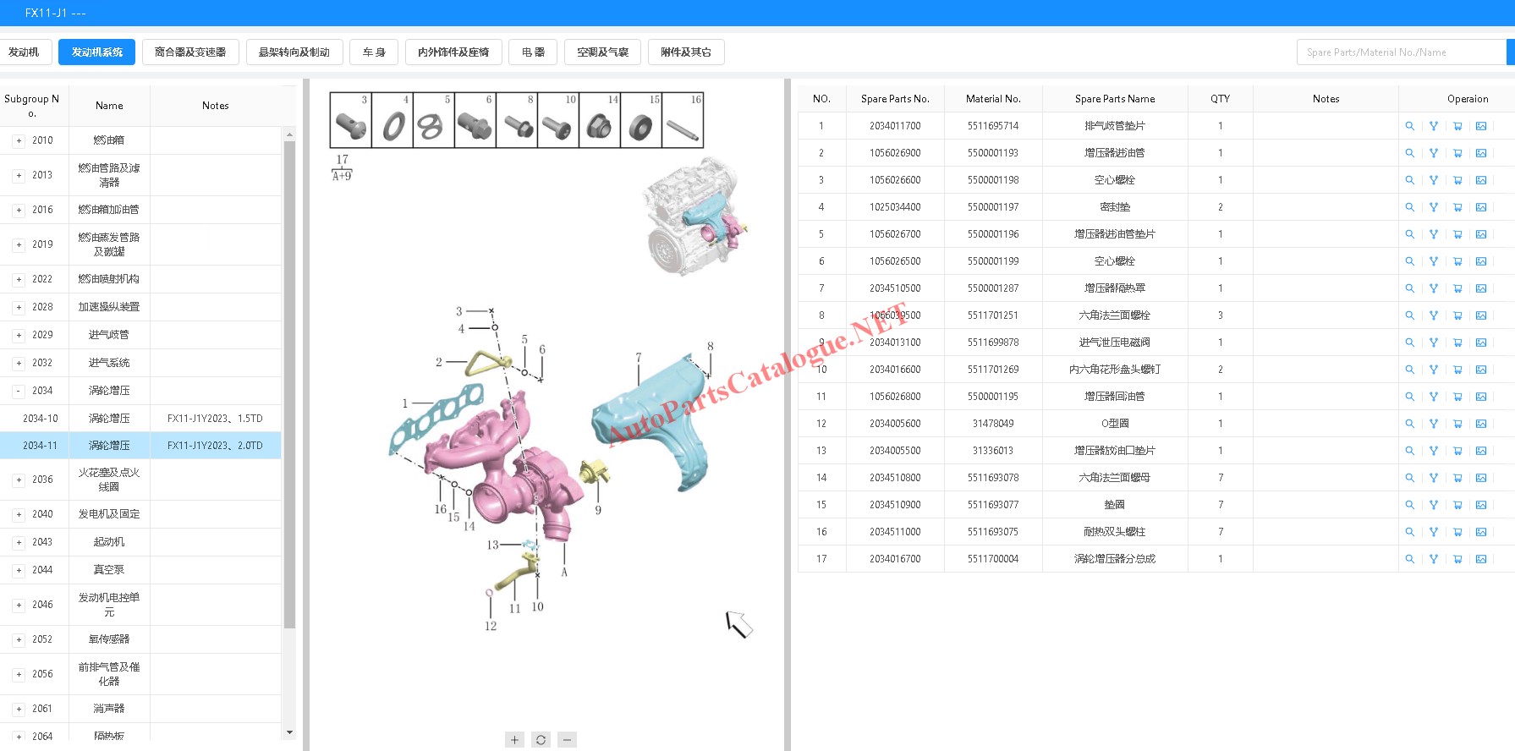Click the magnifier icon for part 2034011700
This screenshot has width=1515, height=751.
coord(1409,126)
